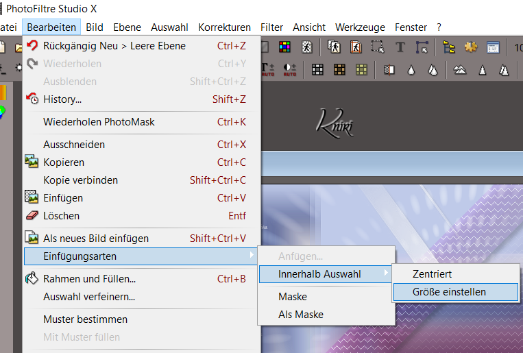The width and height of the screenshot is (523, 353).
Task: Choose Als Maske in the submenu
Action: coord(326,315)
